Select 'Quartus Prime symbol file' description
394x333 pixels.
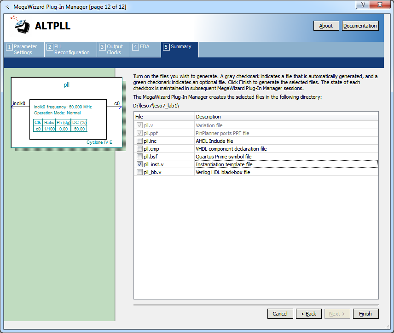(x=223, y=157)
